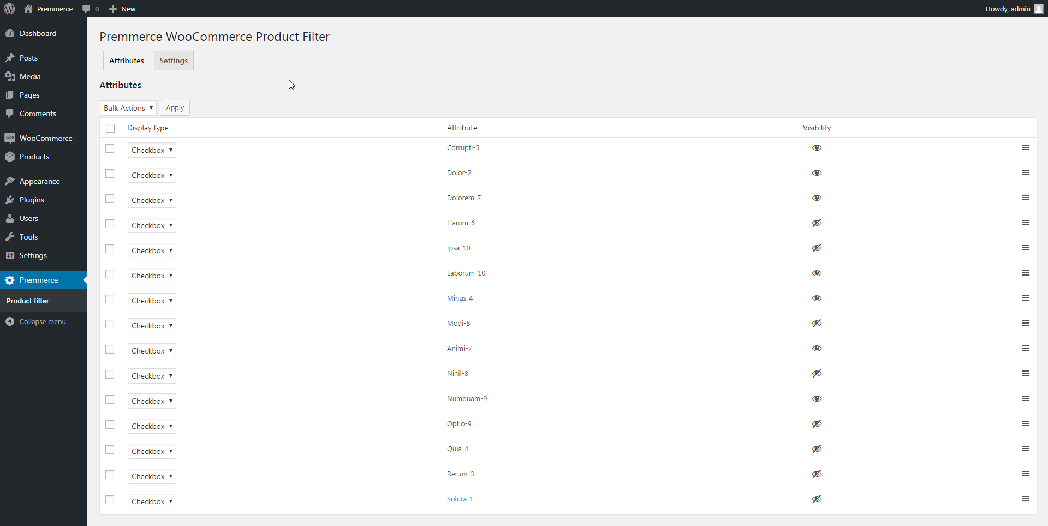Open display type dropdown for Laborum-10
Image resolution: width=1048 pixels, height=526 pixels.
(152, 276)
